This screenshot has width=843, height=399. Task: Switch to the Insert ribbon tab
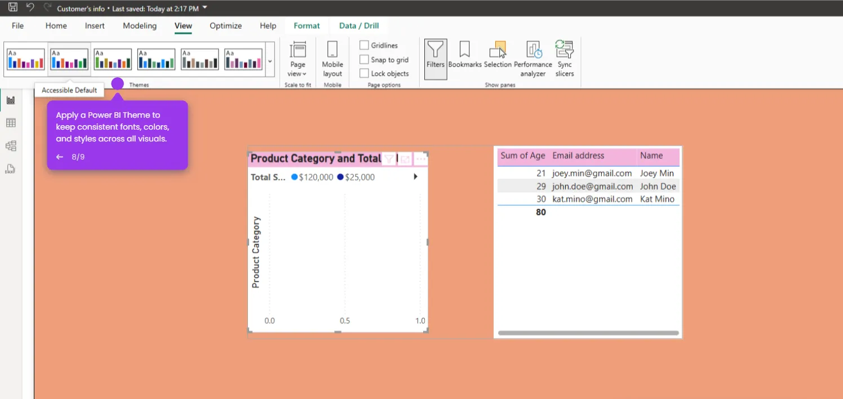[95, 26]
